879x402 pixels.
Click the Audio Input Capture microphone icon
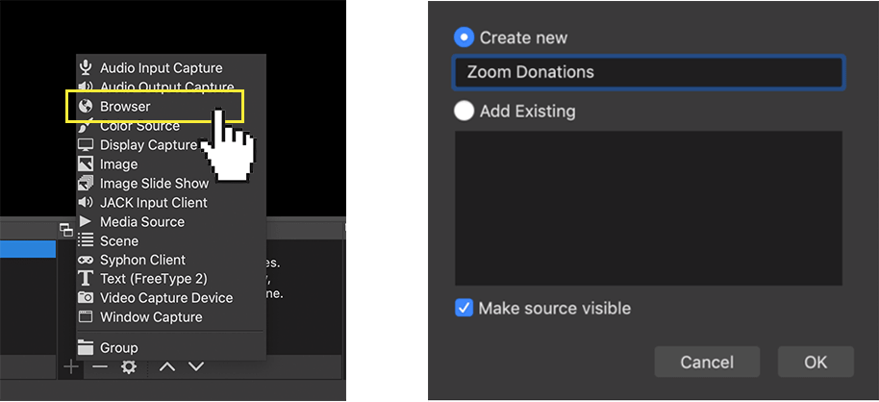[86, 68]
